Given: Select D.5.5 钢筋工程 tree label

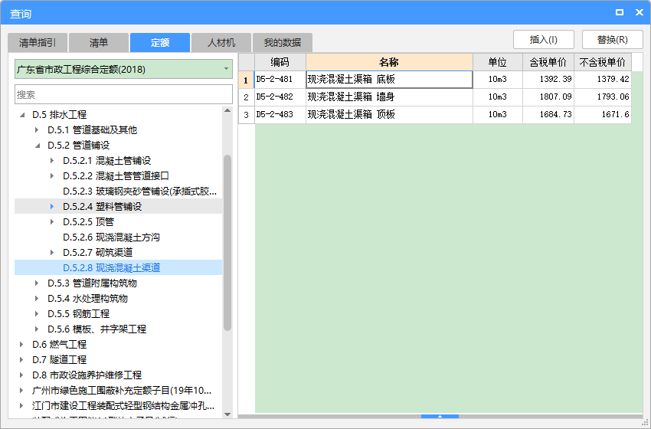Looking at the screenshot, I should point(78,314).
